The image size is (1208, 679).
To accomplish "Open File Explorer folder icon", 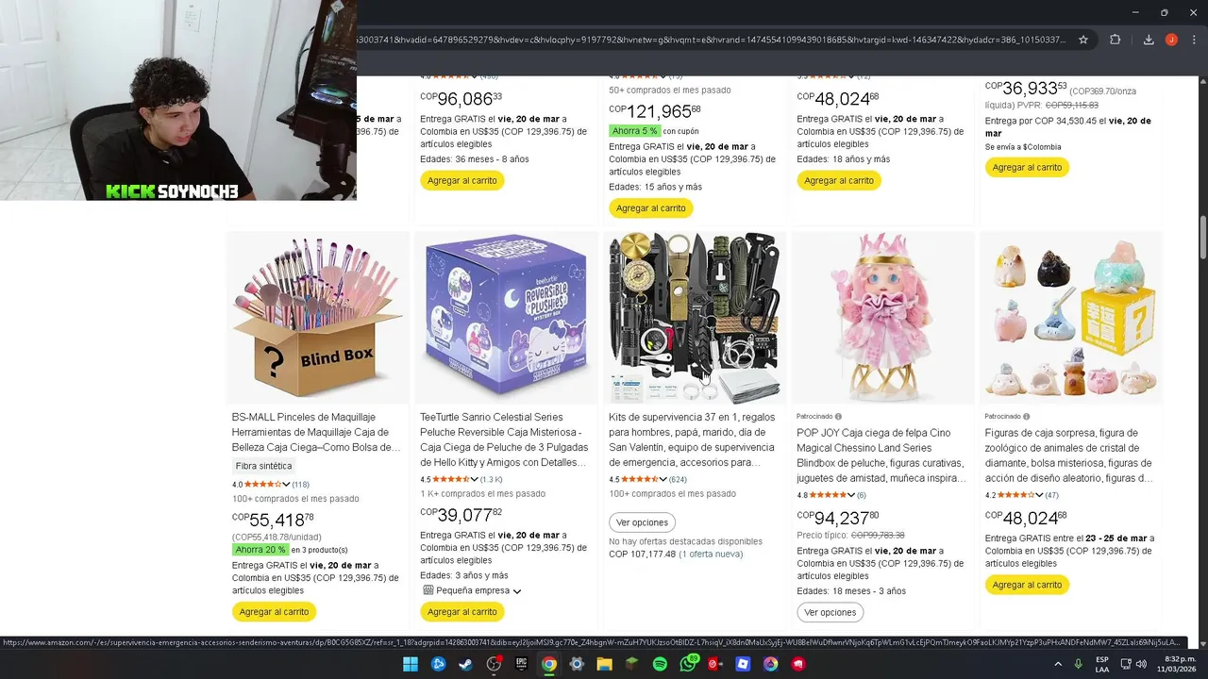I will point(604,664).
